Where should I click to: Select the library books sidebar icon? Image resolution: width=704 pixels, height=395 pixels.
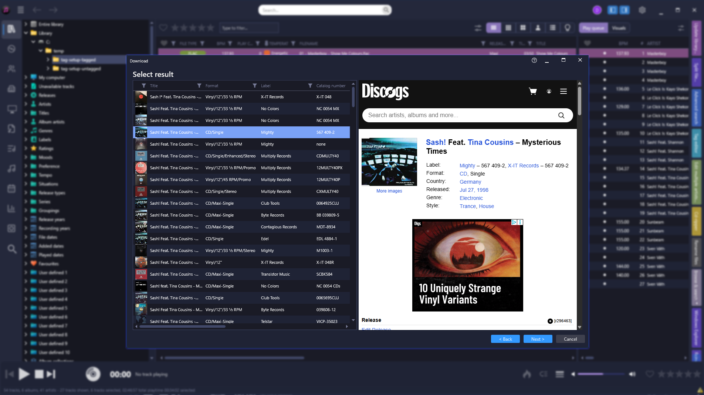pyautogui.click(x=11, y=29)
